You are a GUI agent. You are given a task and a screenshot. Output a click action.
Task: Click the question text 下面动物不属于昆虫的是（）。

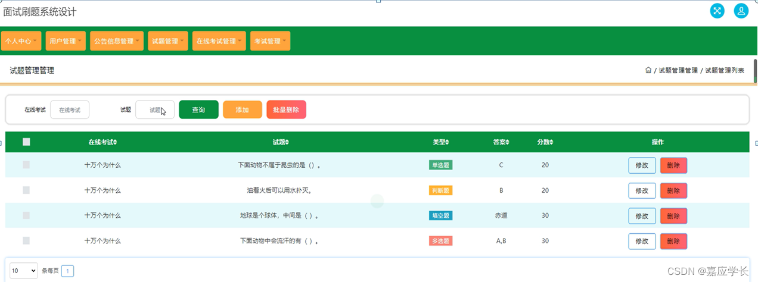[279, 165]
